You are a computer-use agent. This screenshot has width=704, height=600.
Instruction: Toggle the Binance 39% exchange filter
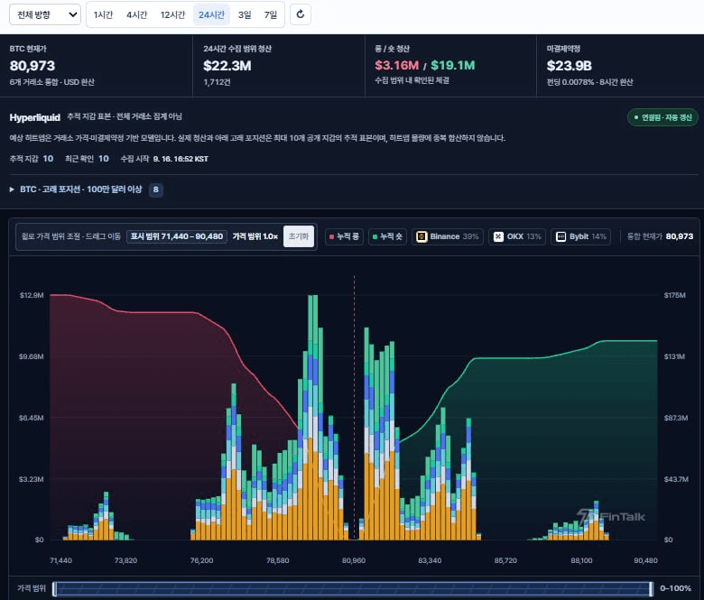click(x=447, y=236)
